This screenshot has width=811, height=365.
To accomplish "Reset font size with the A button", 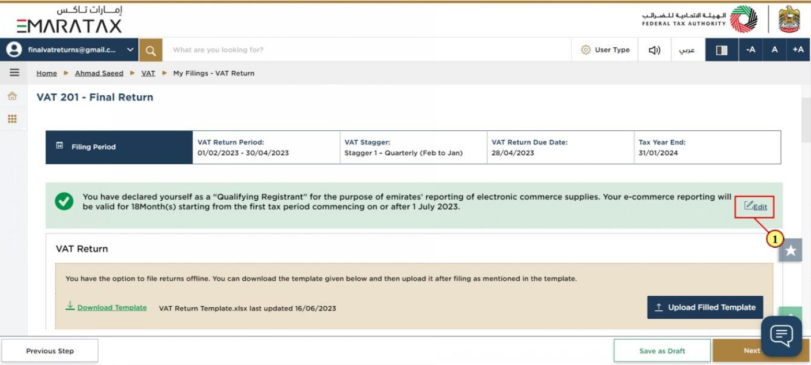I will click(775, 50).
